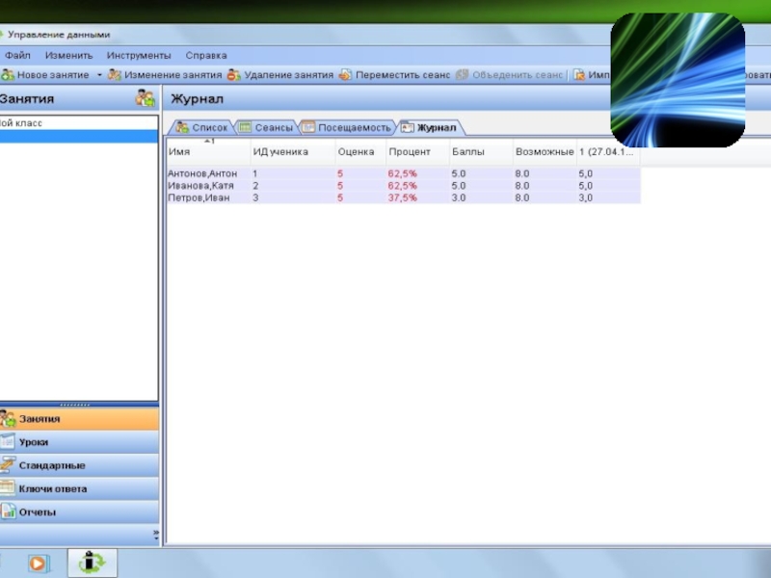Open the Файл menu
The width and height of the screenshot is (771, 578).
(x=17, y=55)
